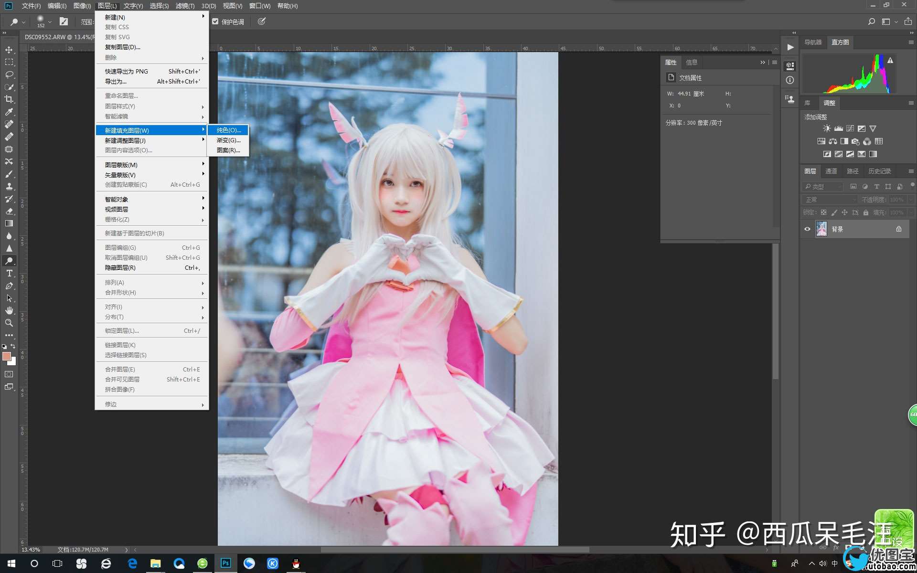917x573 pixels.
Task: Switch to the 信息 panel tab
Action: pyautogui.click(x=692, y=63)
